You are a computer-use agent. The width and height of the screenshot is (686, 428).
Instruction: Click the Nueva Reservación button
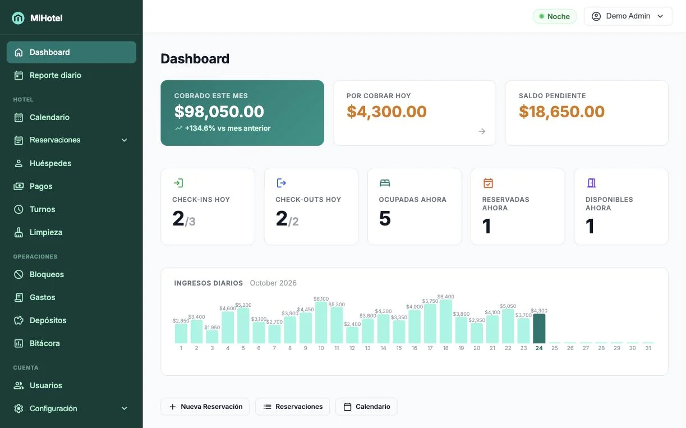(205, 407)
